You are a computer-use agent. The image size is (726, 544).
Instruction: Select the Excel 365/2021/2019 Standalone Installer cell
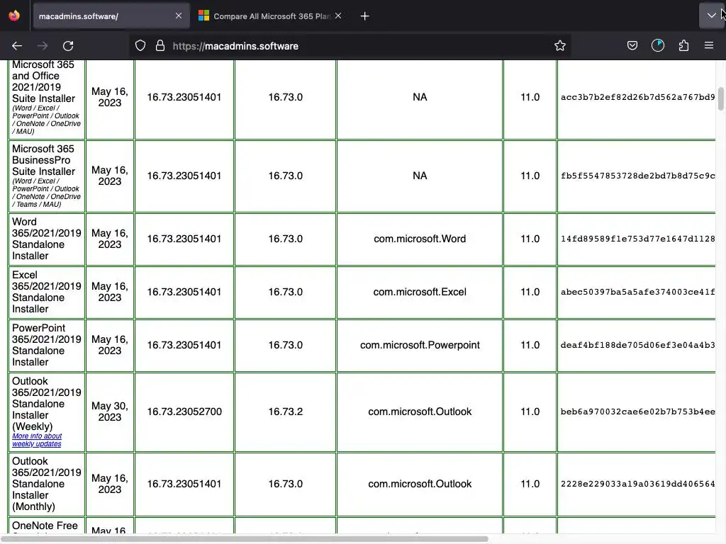[x=47, y=292]
